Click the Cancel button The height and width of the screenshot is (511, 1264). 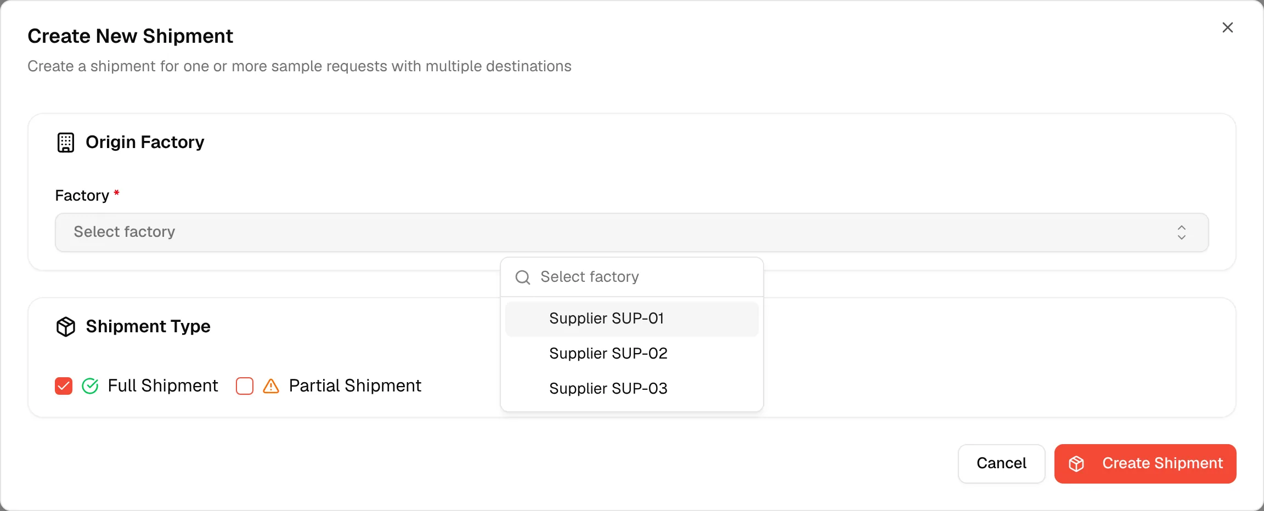(x=1002, y=464)
